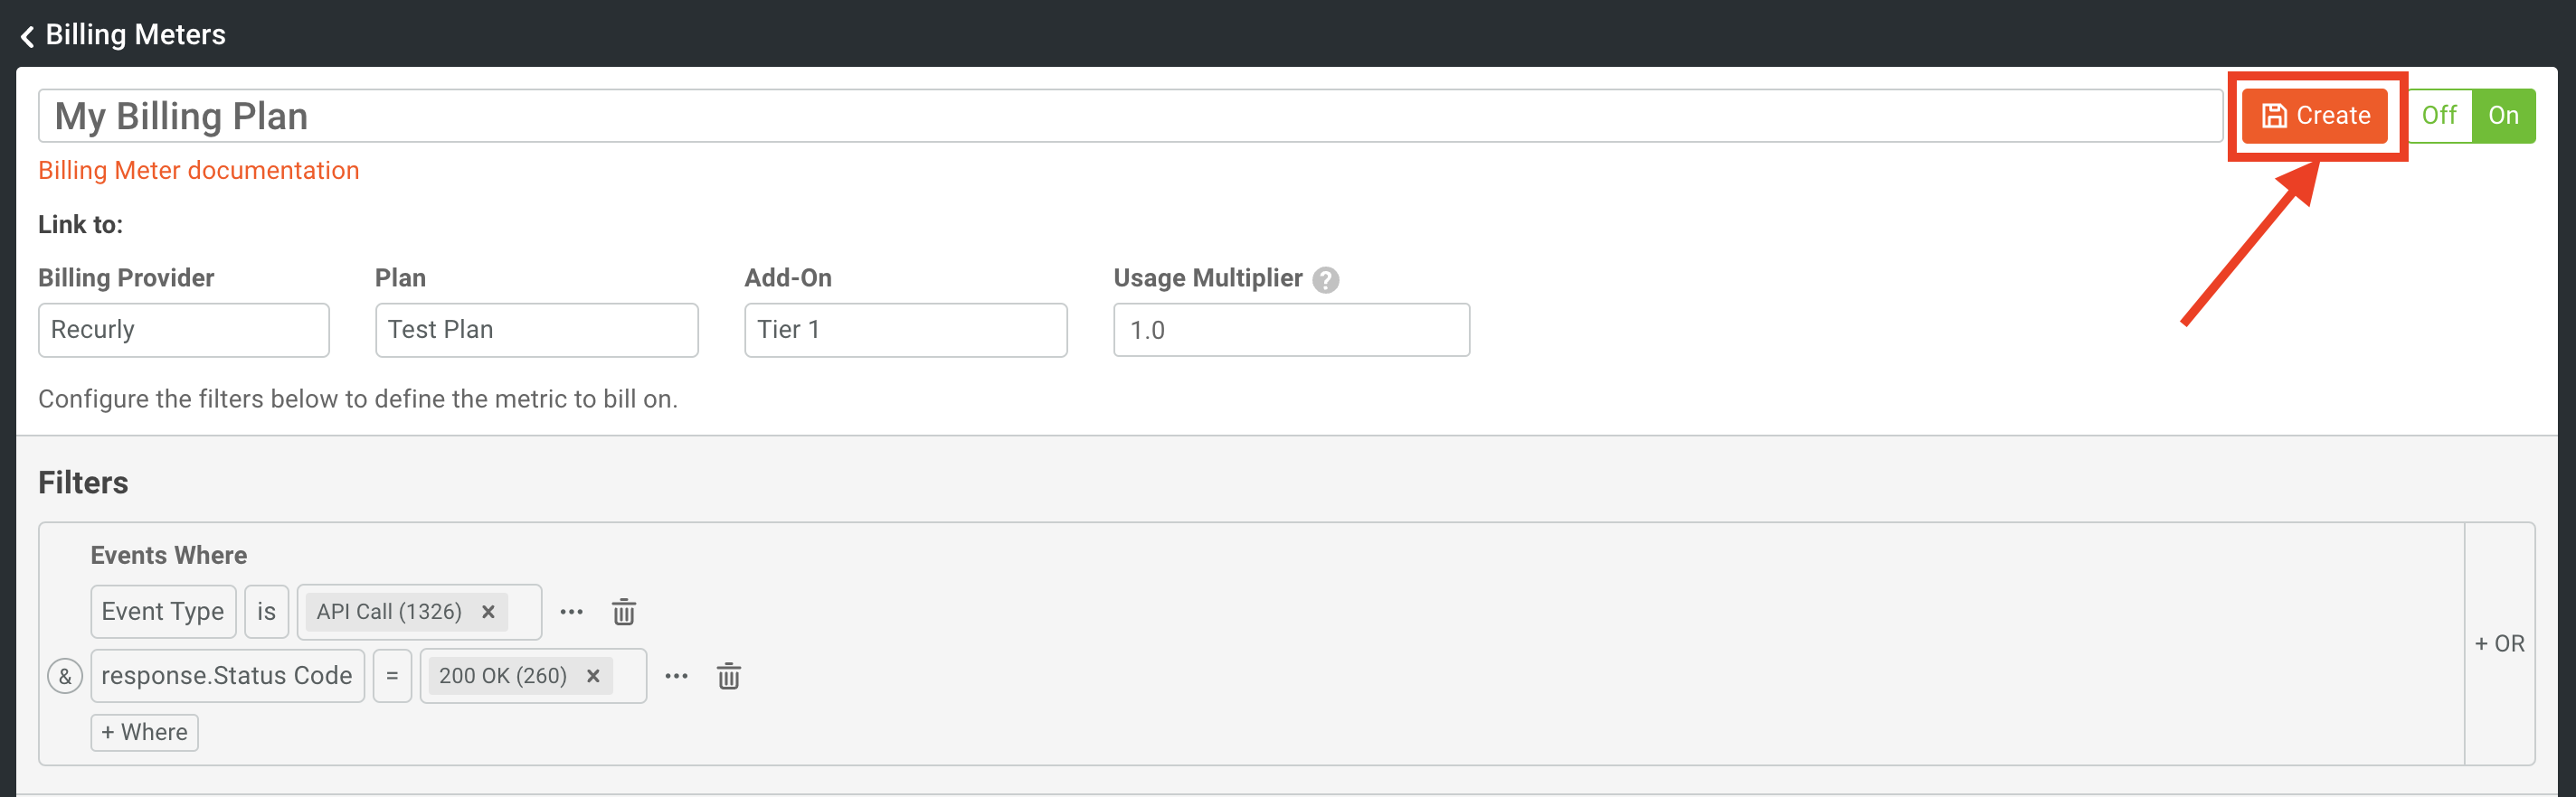Open Billing Meter documentation link
This screenshot has height=797, width=2576.
[198, 171]
